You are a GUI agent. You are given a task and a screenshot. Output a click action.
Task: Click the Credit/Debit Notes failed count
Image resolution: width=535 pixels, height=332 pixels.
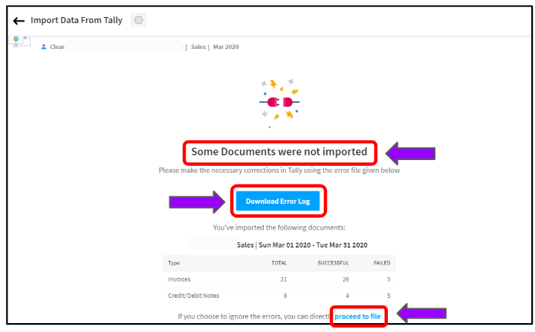389,296
